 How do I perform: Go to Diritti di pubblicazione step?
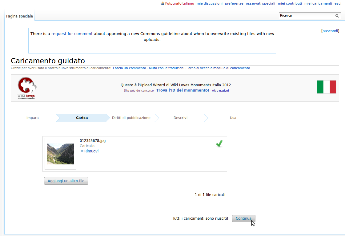[x=131, y=118]
